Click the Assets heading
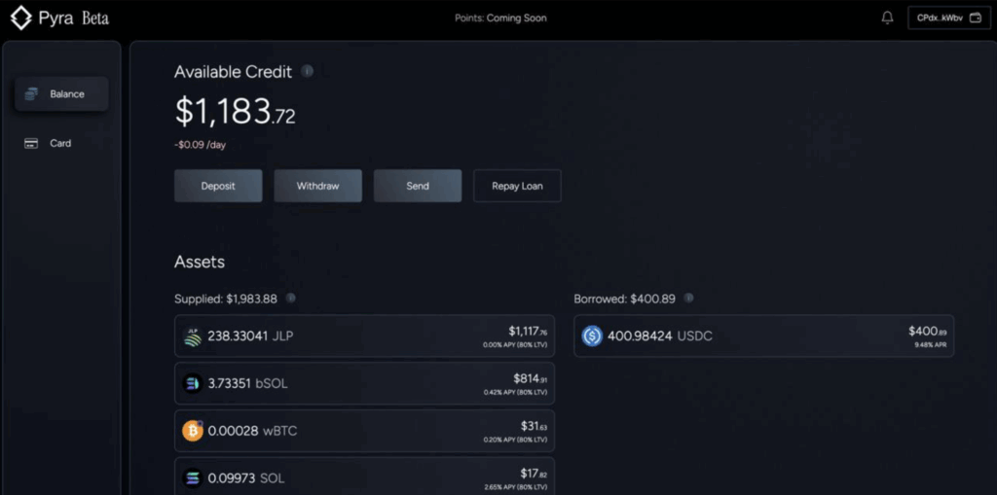This screenshot has height=495, width=997. pos(200,262)
